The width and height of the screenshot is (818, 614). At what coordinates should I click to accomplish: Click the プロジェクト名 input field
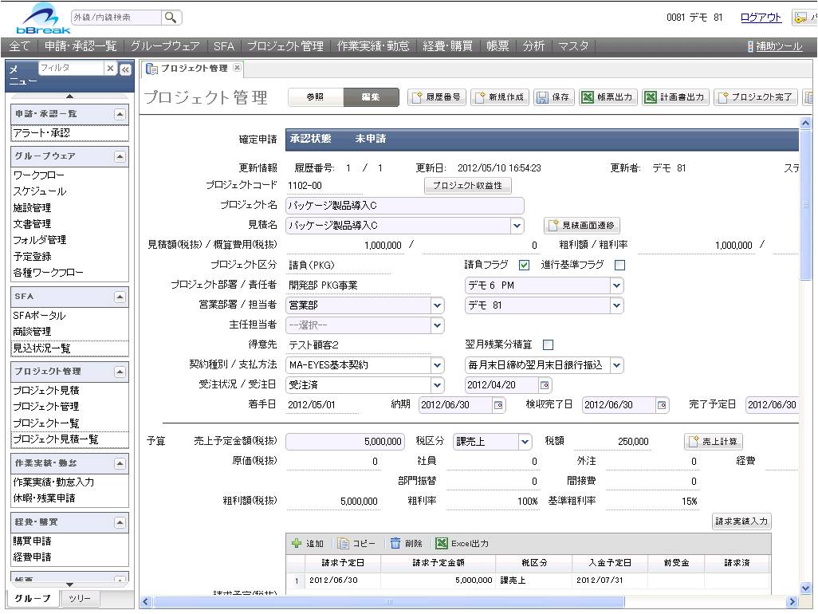(404, 206)
